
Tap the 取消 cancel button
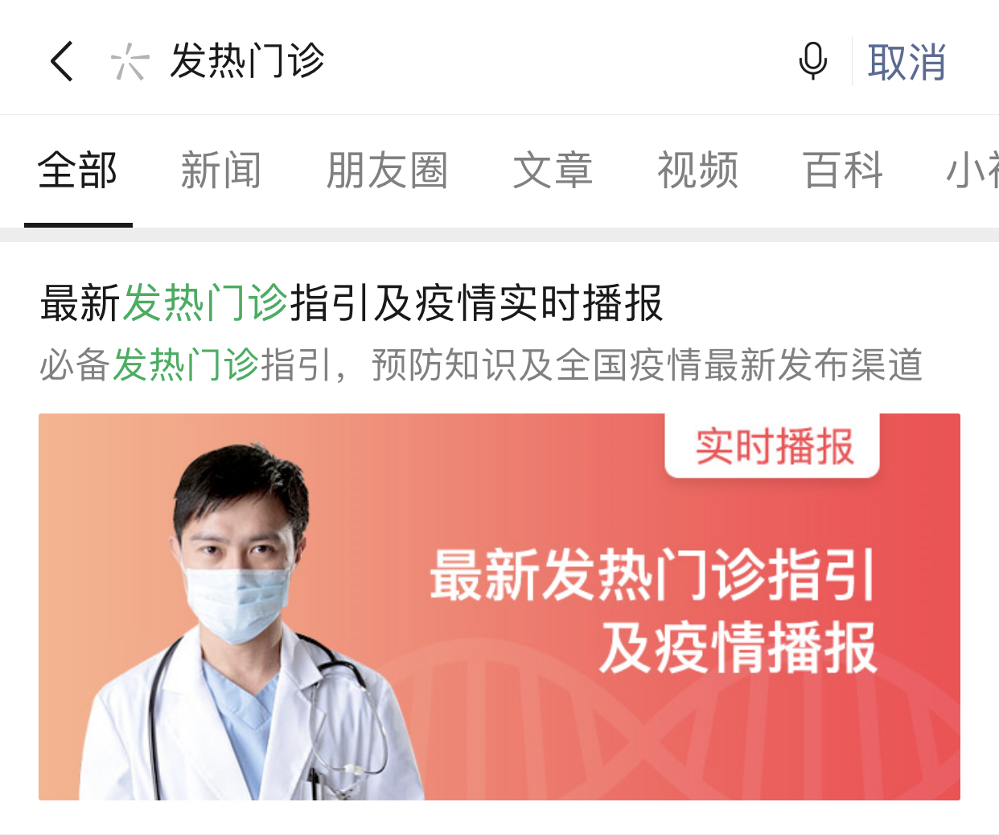[906, 62]
